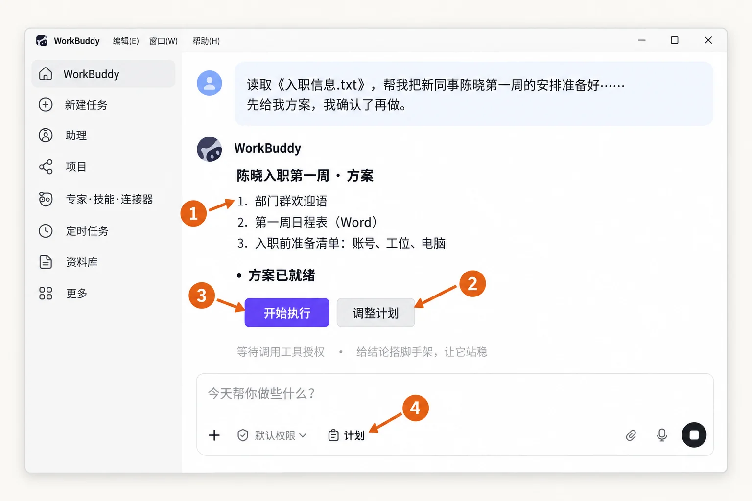Open 项目 share-node icon
This screenshot has width=752, height=501.
coord(46,167)
